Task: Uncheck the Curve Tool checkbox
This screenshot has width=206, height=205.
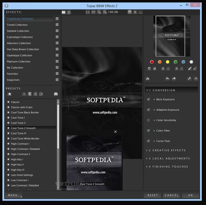Action: click(148, 141)
